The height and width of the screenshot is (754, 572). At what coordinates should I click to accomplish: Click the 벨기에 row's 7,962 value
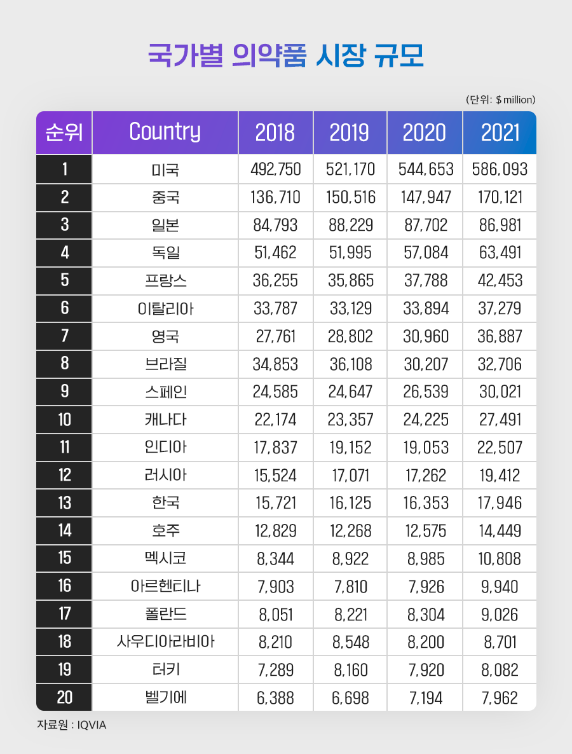(500, 698)
